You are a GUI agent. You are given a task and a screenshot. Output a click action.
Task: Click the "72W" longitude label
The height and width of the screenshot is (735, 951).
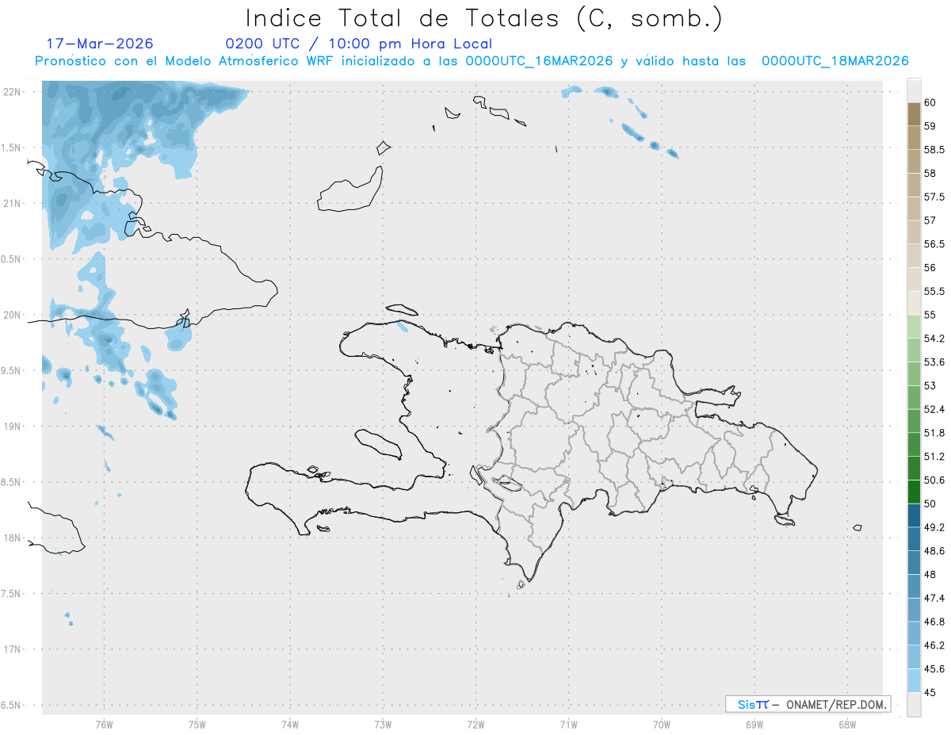coord(475,724)
